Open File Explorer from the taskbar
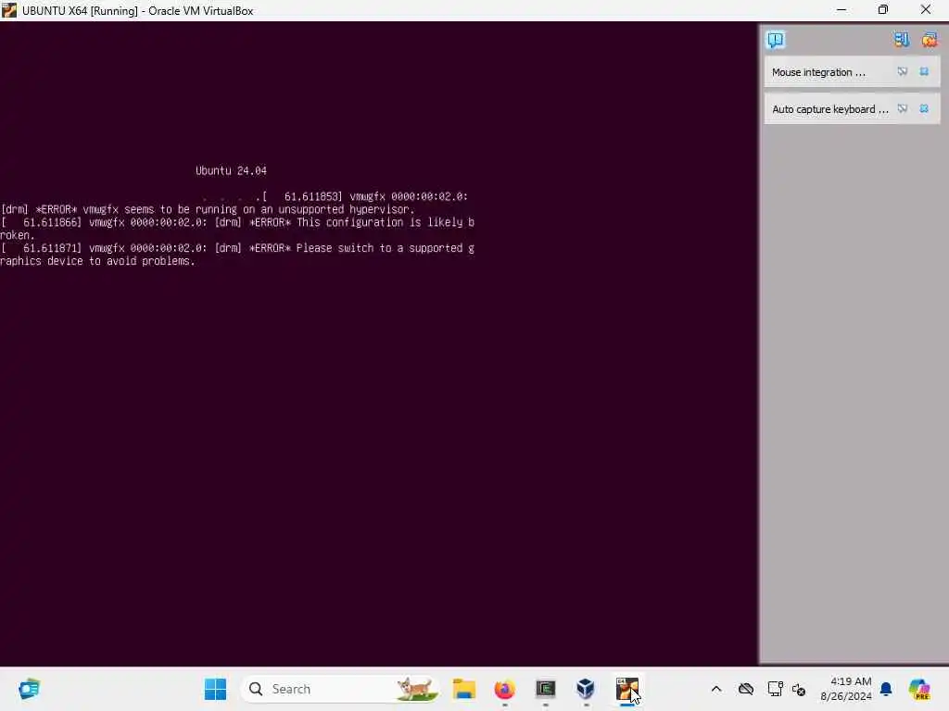 click(464, 689)
